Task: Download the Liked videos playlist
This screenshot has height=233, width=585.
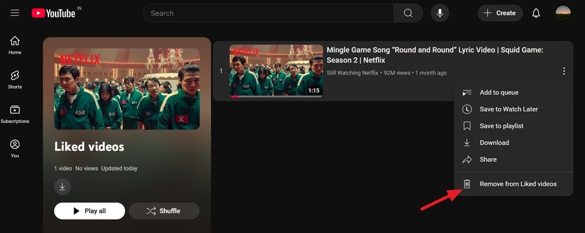Action: 63,187
